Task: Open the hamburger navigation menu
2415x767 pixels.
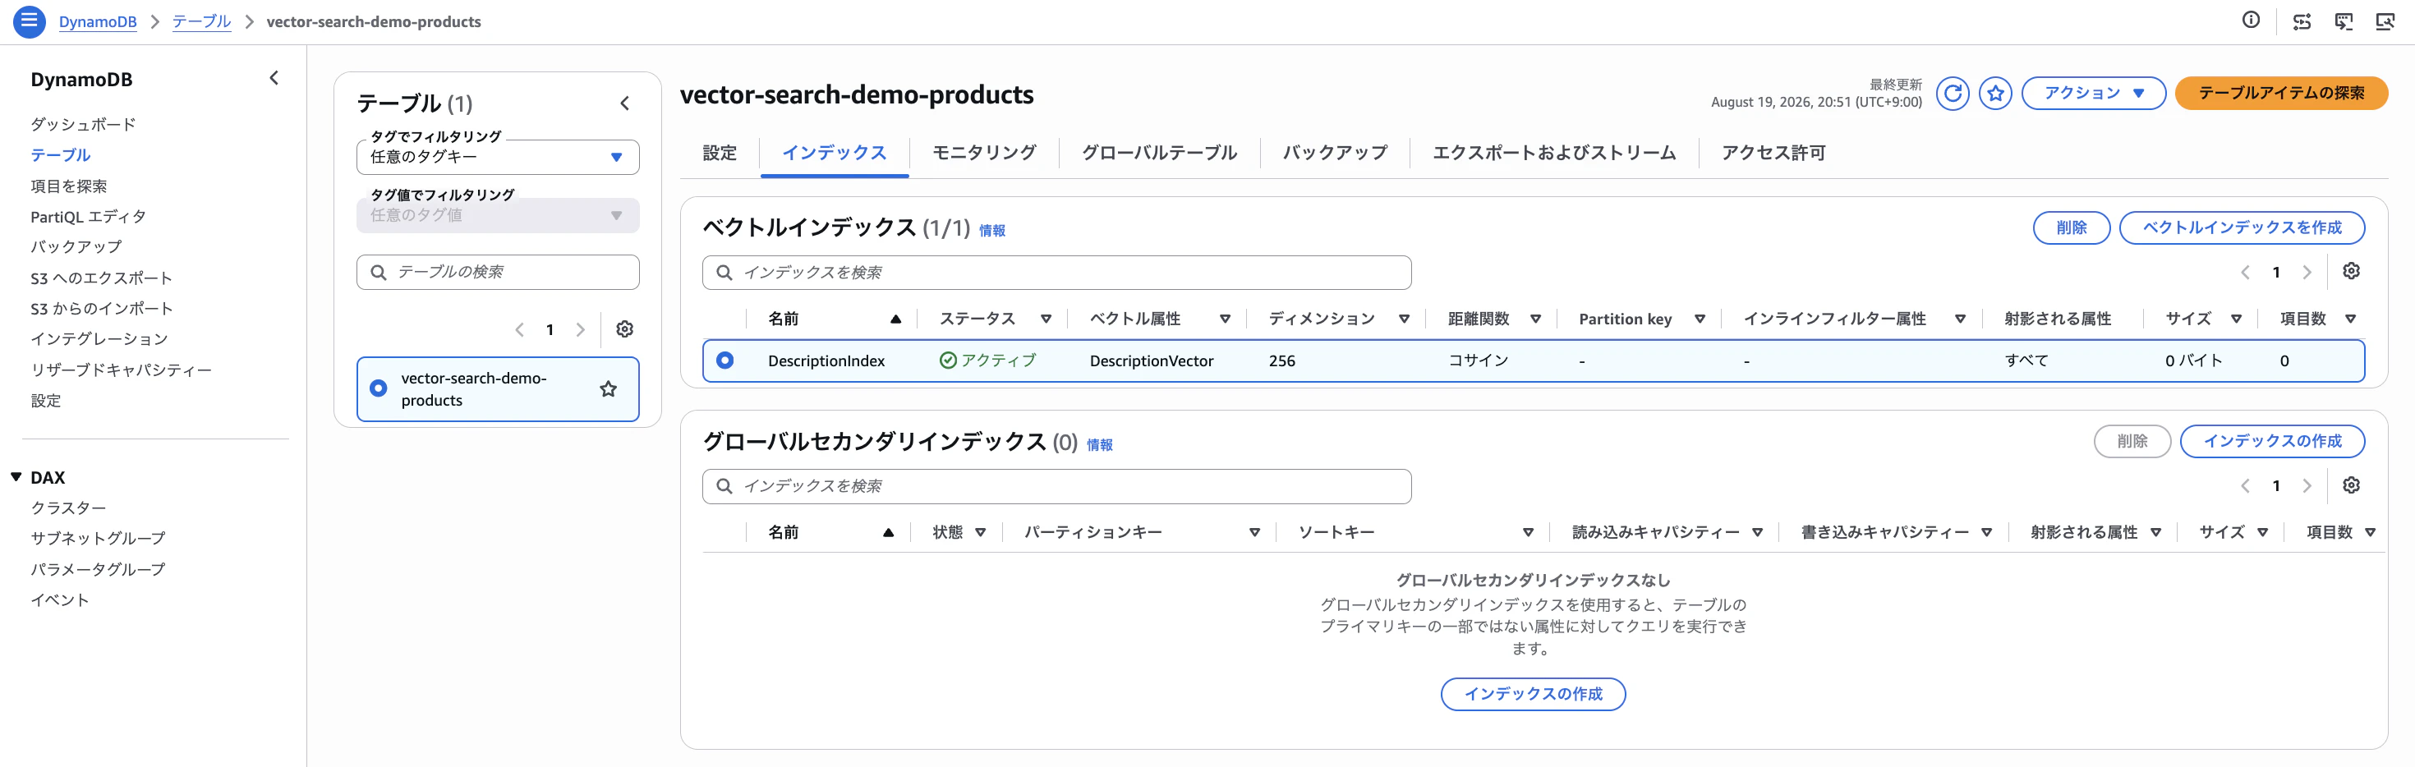Action: (29, 21)
